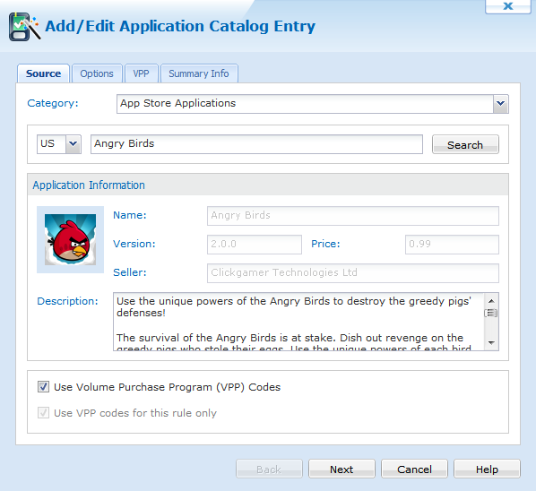Click the description scrollbar down arrow

click(x=491, y=342)
